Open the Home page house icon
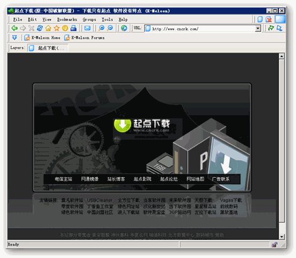Image resolution: width=296 pixels, height=258 pixels. [48, 28]
